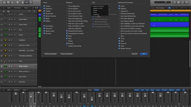Screen dimensions: 191x107
Task: Toggle the Audio channel filter in mixer
Action: (x=137, y=90)
